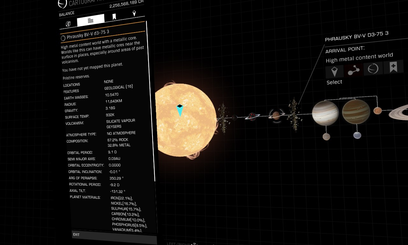This screenshot has height=245, width=408.
Task: Select the second asteroid belt cluster
Action: tap(294, 115)
